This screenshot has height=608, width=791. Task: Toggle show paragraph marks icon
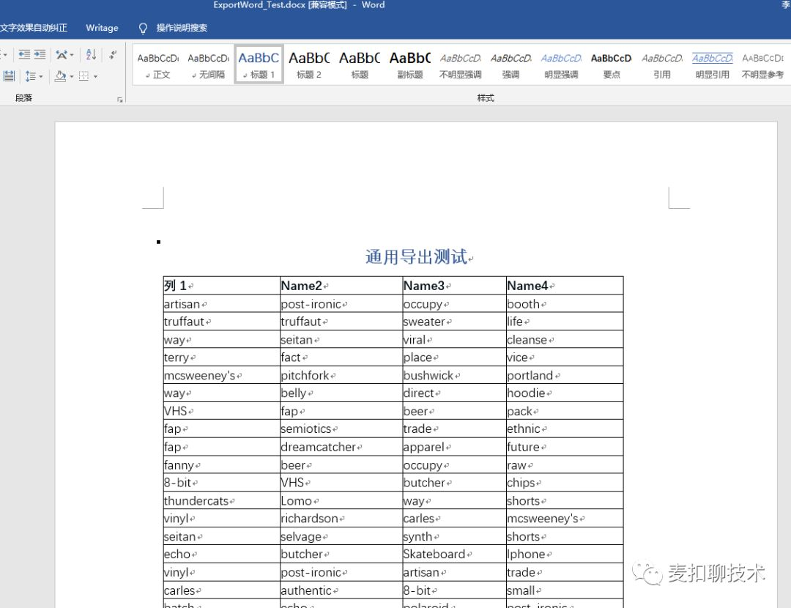pos(113,54)
